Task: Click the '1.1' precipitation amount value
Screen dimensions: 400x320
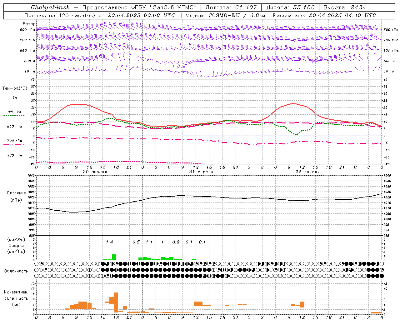Action: [149, 242]
